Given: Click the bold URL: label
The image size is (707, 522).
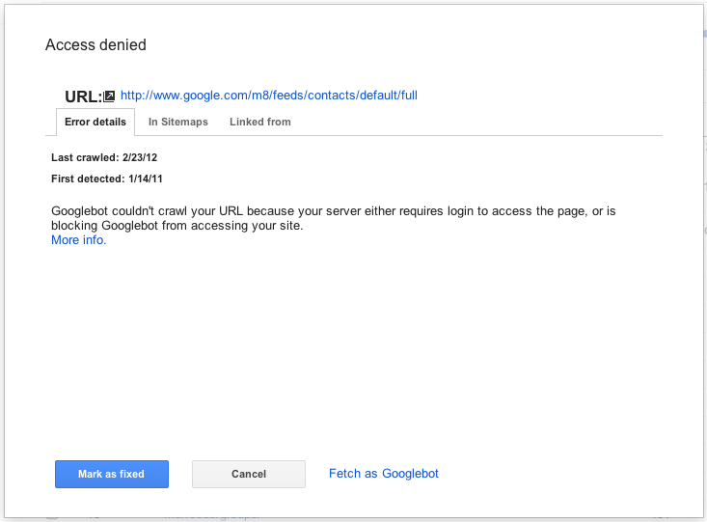Looking at the screenshot, I should pyautogui.click(x=82, y=96).
